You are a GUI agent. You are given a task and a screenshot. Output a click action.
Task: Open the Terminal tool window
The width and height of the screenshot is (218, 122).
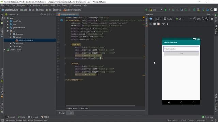pyautogui.click(x=10, y=117)
